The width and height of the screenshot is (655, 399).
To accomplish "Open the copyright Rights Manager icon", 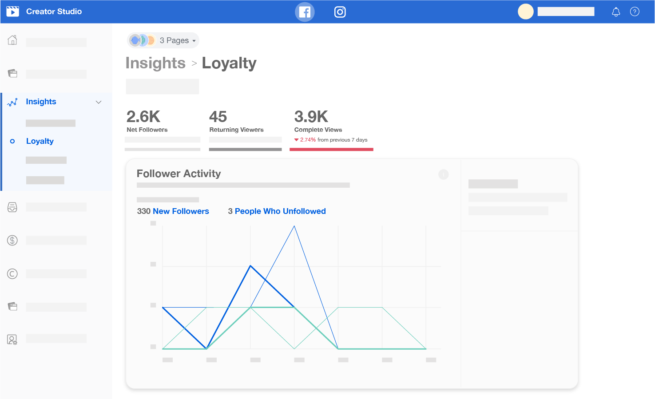I will coord(12,274).
